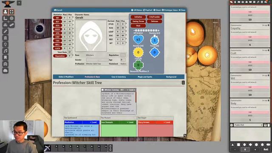Open Iron Stomach level dropdown

tap(130, 122)
